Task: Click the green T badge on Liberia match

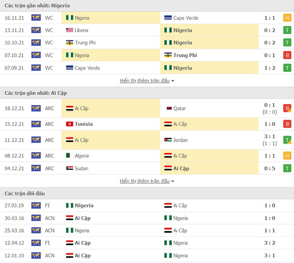Action: tap(287, 30)
